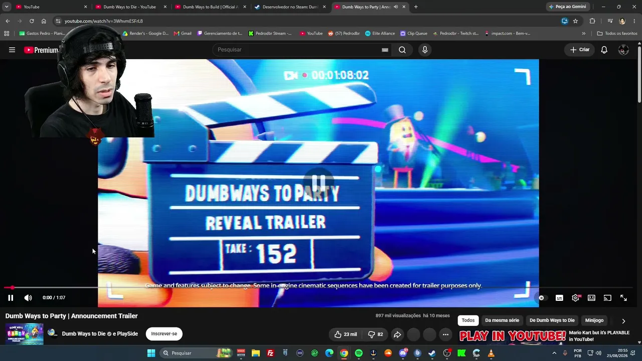The height and width of the screenshot is (361, 642).
Task: Bookmark this page with the star icon
Action: coord(575,21)
